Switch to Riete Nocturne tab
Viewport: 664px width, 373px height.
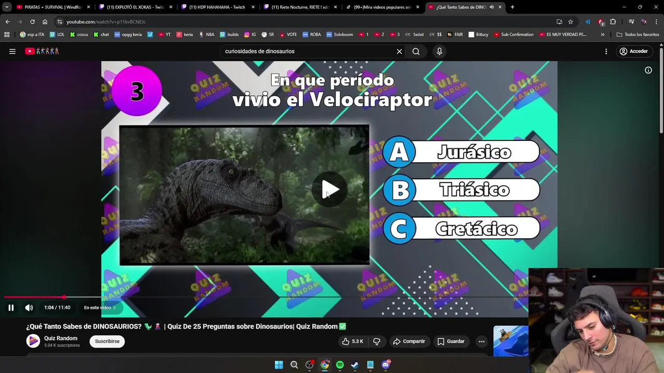pos(300,7)
